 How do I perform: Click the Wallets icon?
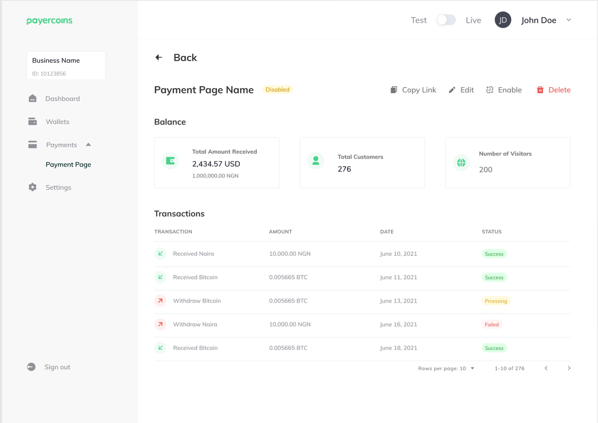point(33,121)
